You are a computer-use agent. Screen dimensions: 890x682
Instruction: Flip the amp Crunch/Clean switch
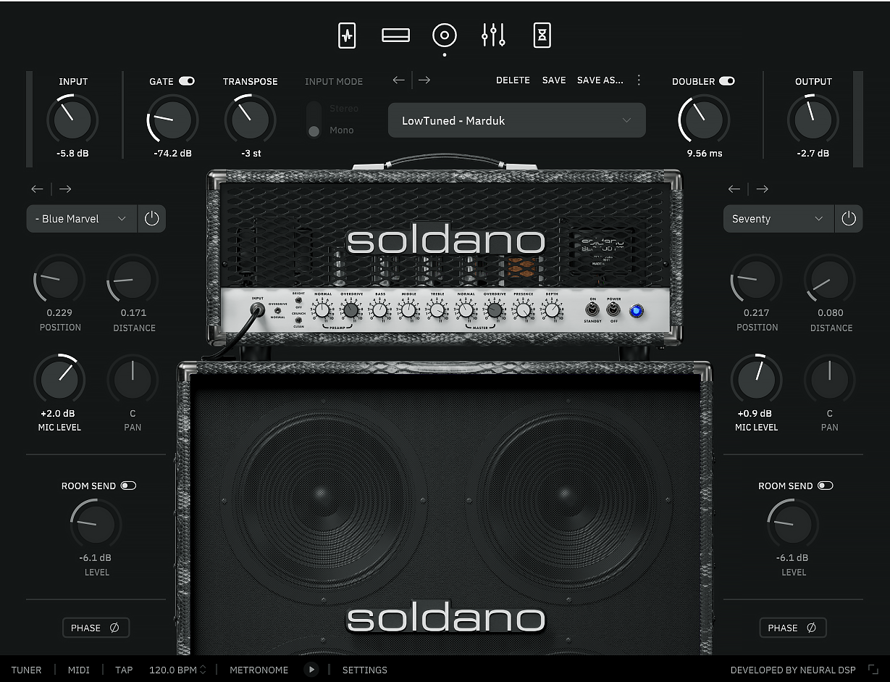click(298, 320)
